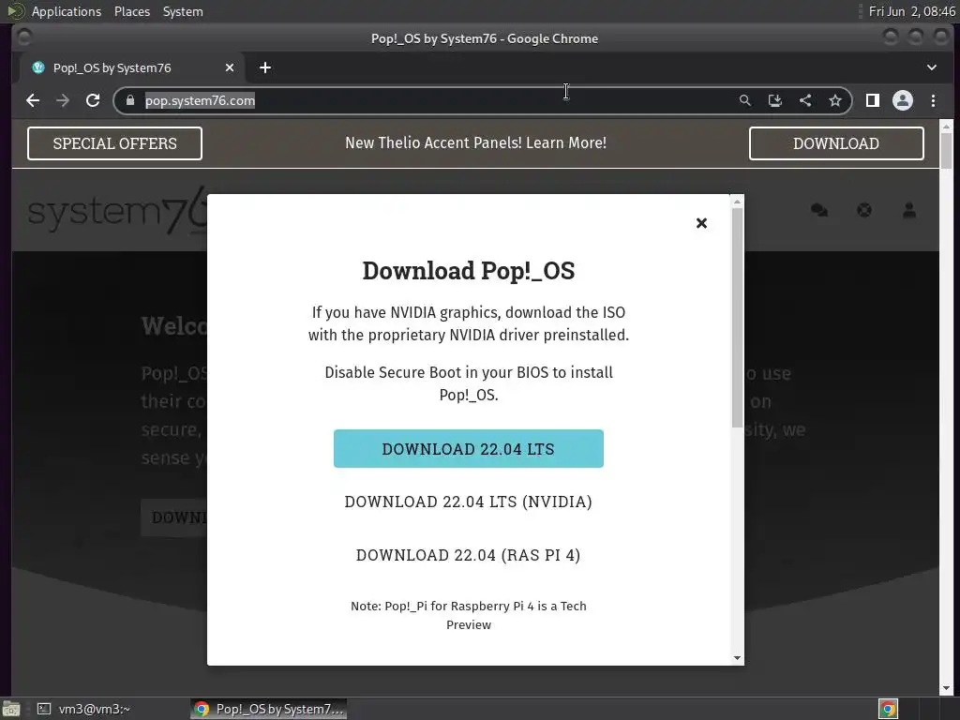Select the Pop!_OS by System76 tab
The width and height of the screenshot is (960, 720).
[x=130, y=67]
